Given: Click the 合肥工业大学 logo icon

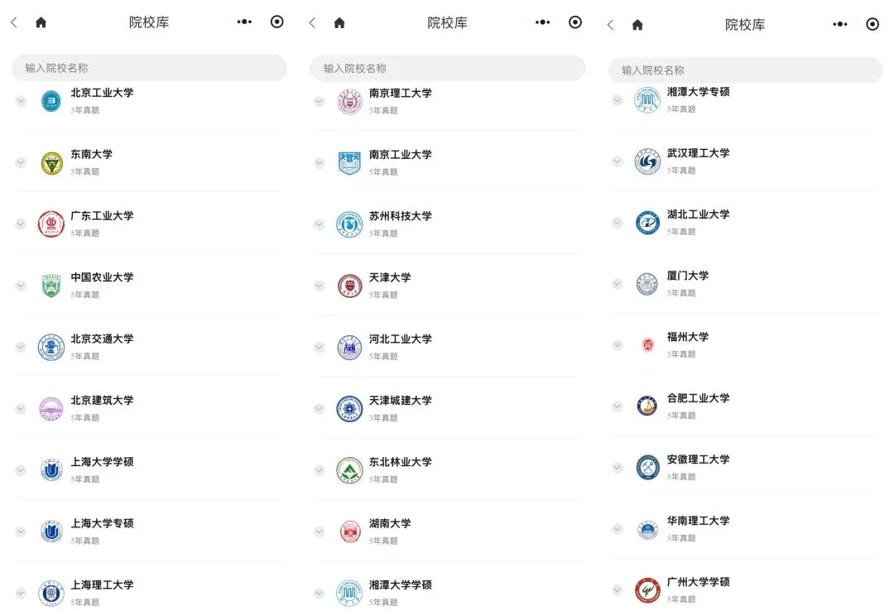Looking at the screenshot, I should coord(647,407).
